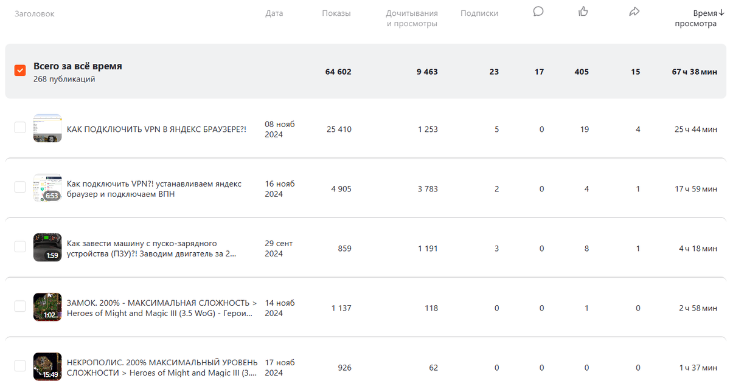Screen dimensions: 730x392
Task: Open the НЕКРОПОЛИС 15:49 video thumbnail
Action: [x=47, y=366]
